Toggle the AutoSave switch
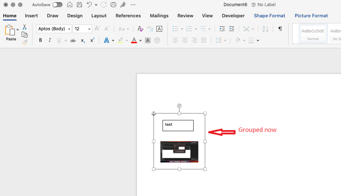 [57, 5]
